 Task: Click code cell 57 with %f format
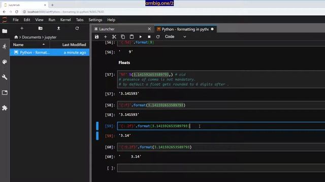pos(221,79)
